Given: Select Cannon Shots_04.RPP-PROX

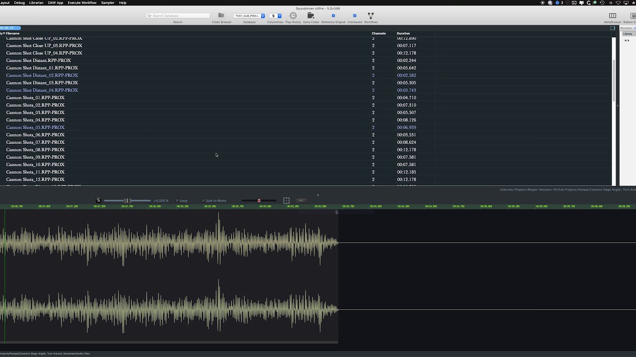Looking at the screenshot, I should click(35, 120).
